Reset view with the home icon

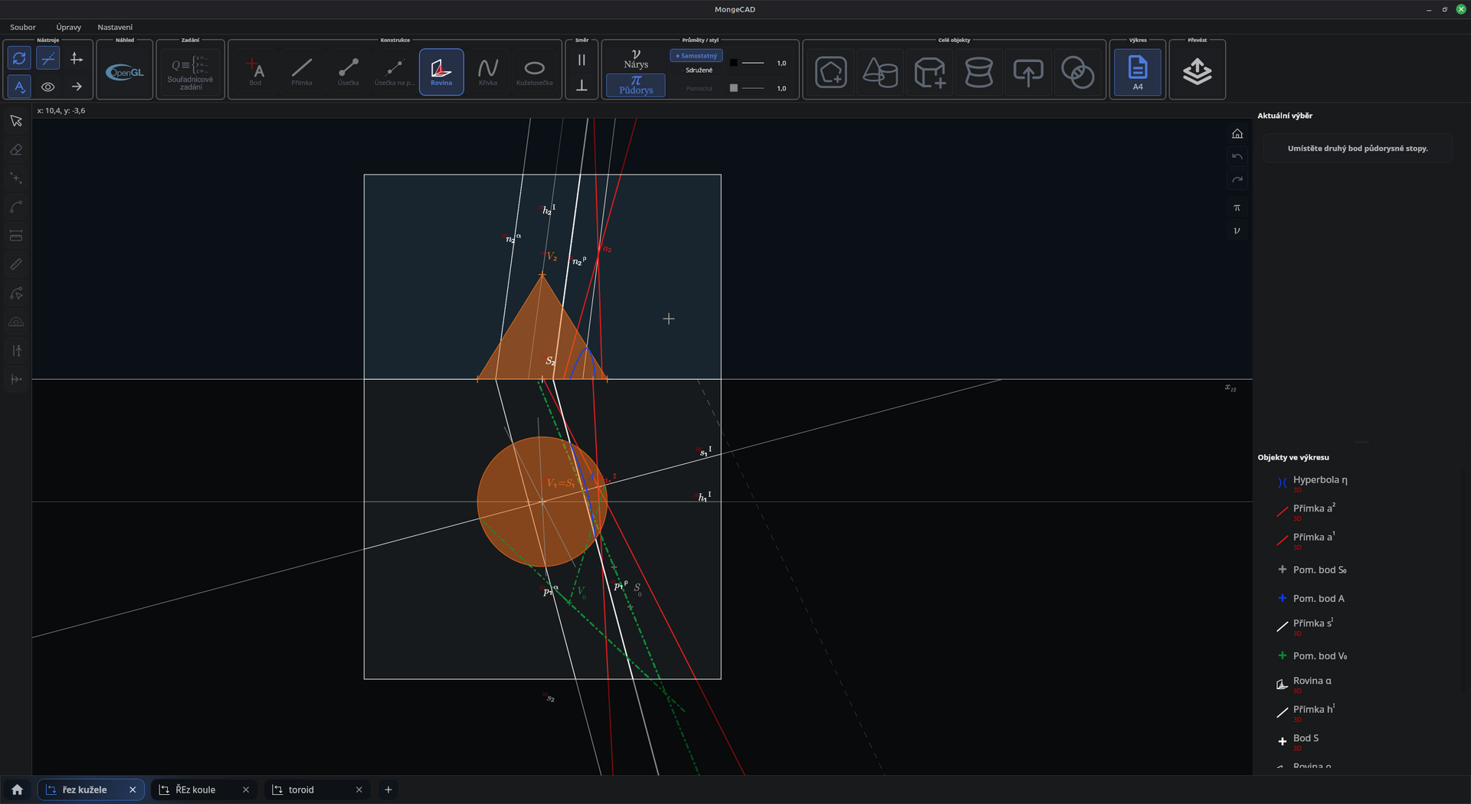click(x=1237, y=133)
